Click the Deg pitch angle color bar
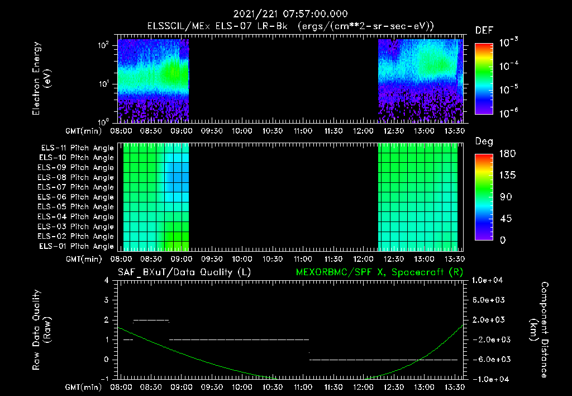Viewport: 572px width, 396px height. click(484, 197)
